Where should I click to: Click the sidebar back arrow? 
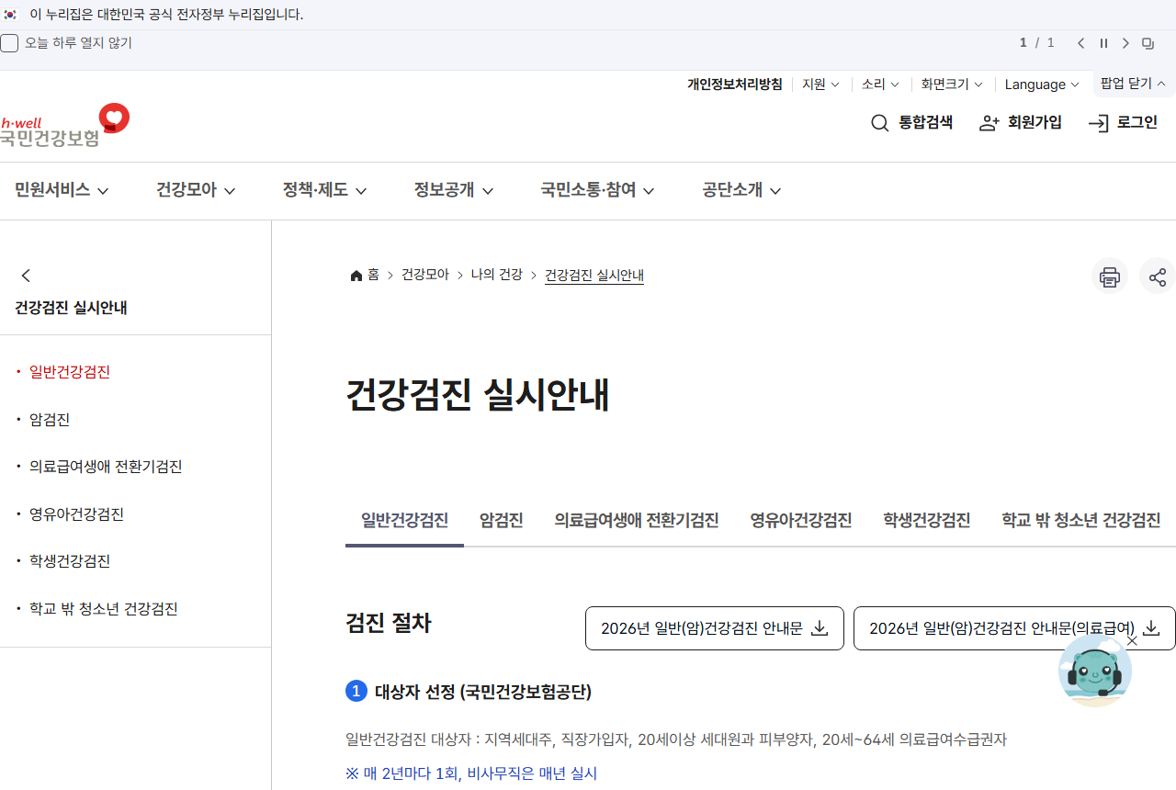(26, 276)
